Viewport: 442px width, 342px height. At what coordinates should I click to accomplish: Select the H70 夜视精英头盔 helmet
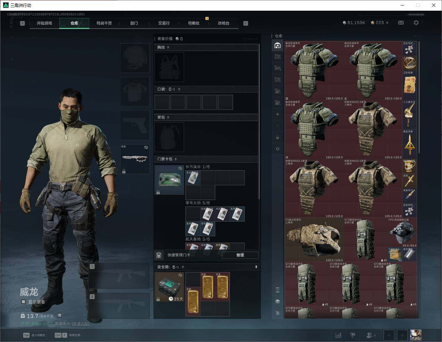pos(402,232)
